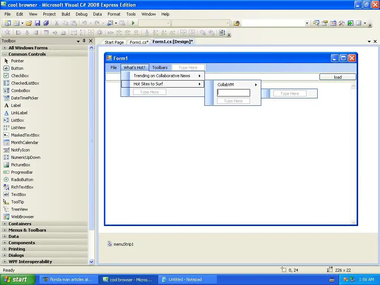Select the Pointer tool in Toolbox
The image size is (380, 285).
(17, 61)
